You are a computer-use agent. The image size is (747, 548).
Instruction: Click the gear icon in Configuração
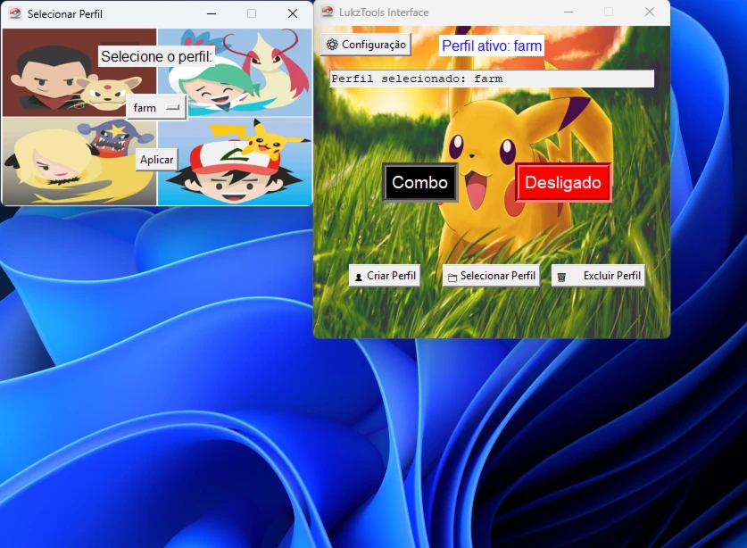pos(332,45)
